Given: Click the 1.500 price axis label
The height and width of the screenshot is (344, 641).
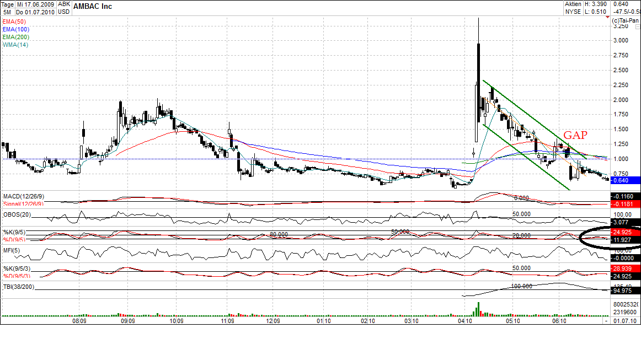Looking at the screenshot, I should [621, 129].
